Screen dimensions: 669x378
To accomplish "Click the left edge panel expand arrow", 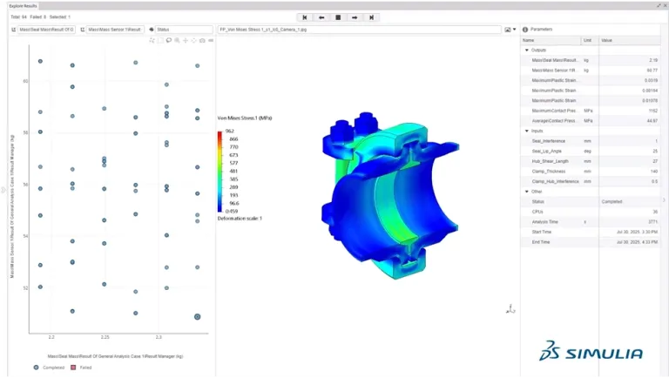I will tap(3, 190).
